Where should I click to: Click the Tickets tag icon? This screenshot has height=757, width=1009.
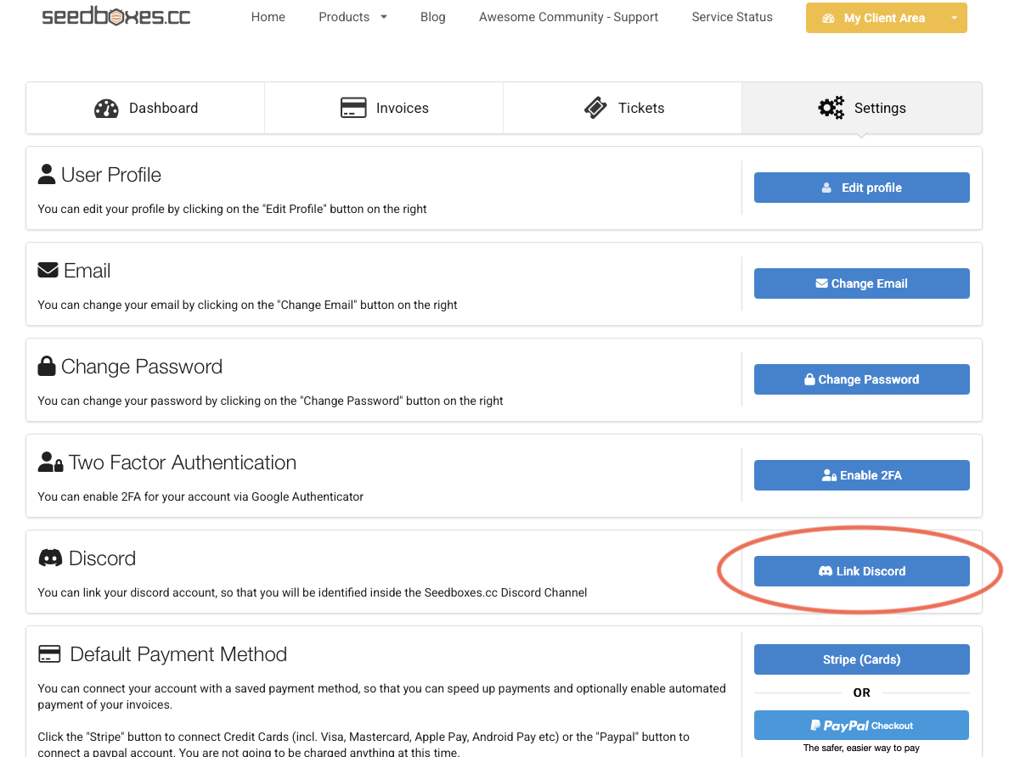tap(595, 109)
